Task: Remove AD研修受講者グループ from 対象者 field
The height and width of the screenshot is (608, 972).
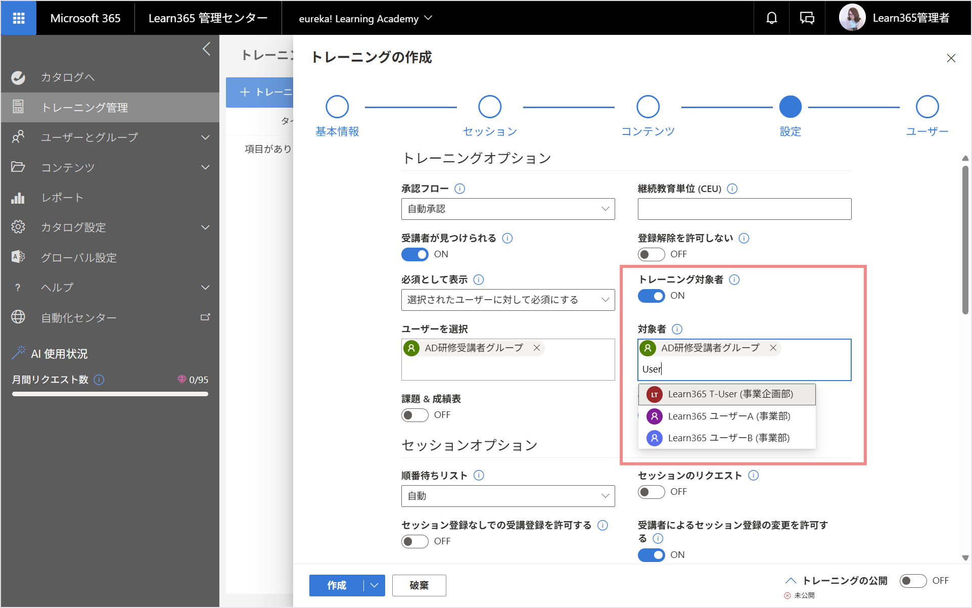Action: tap(773, 348)
